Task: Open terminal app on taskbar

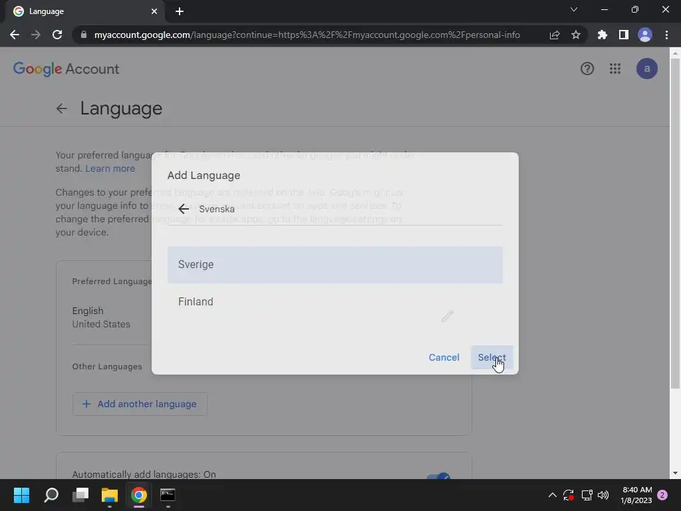Action: tap(168, 495)
